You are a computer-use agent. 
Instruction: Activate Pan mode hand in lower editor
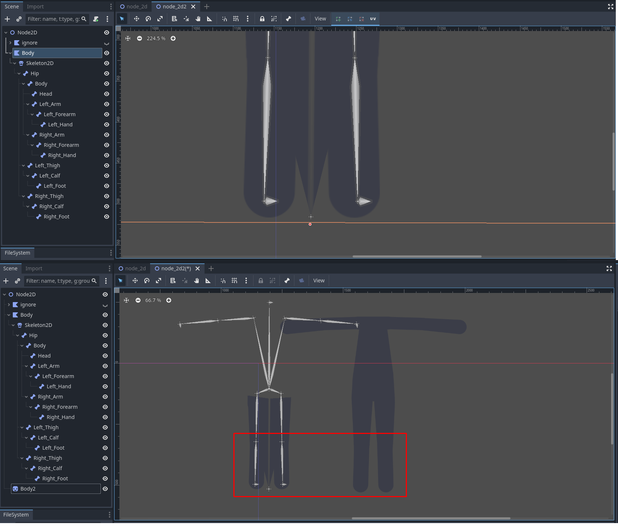tap(197, 281)
